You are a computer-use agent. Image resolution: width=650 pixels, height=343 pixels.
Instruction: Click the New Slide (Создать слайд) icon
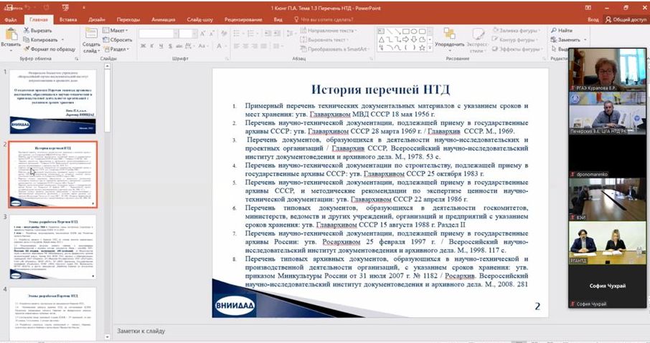91,34
